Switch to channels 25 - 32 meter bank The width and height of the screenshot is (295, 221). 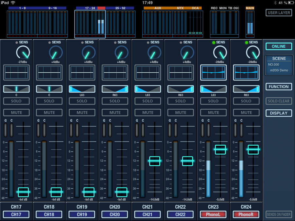(x=120, y=24)
